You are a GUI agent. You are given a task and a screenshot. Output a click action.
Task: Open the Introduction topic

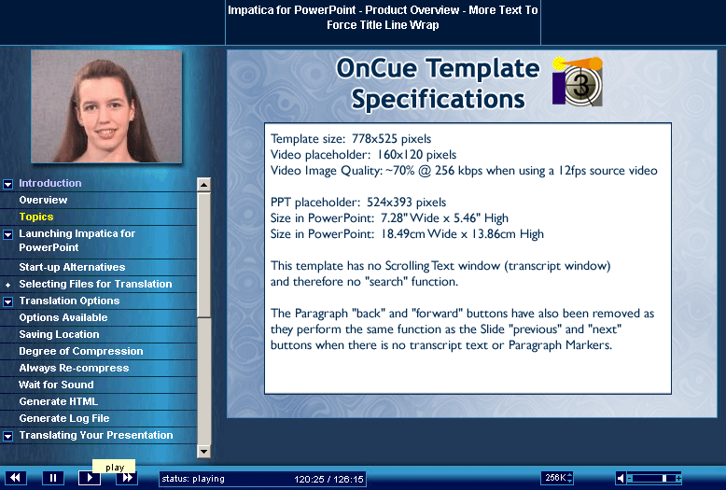click(50, 184)
